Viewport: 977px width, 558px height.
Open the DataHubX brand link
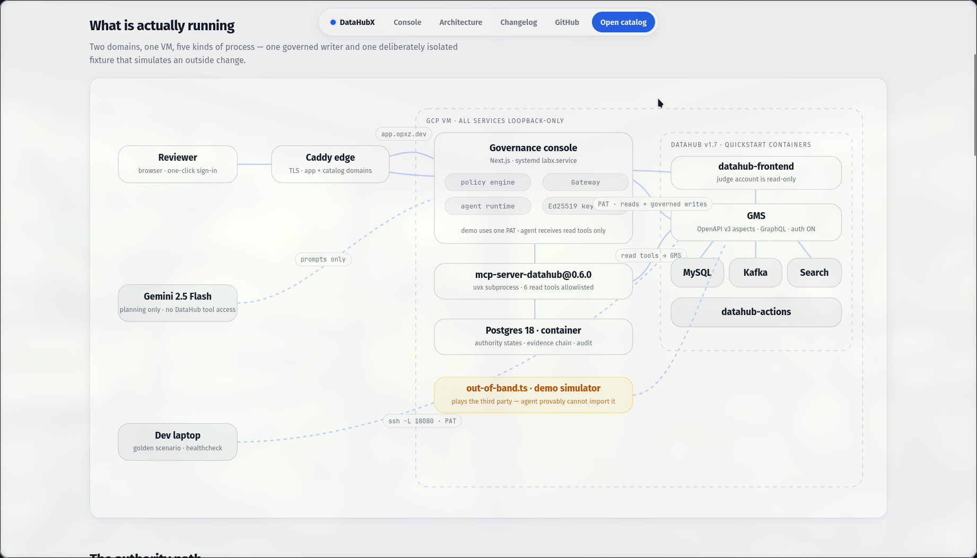click(352, 22)
